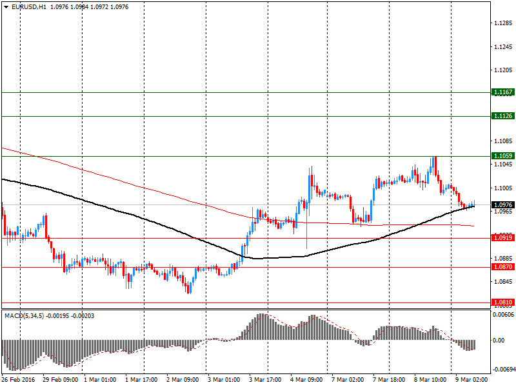Click the 1 Mar 17:00 time label

coord(141,380)
